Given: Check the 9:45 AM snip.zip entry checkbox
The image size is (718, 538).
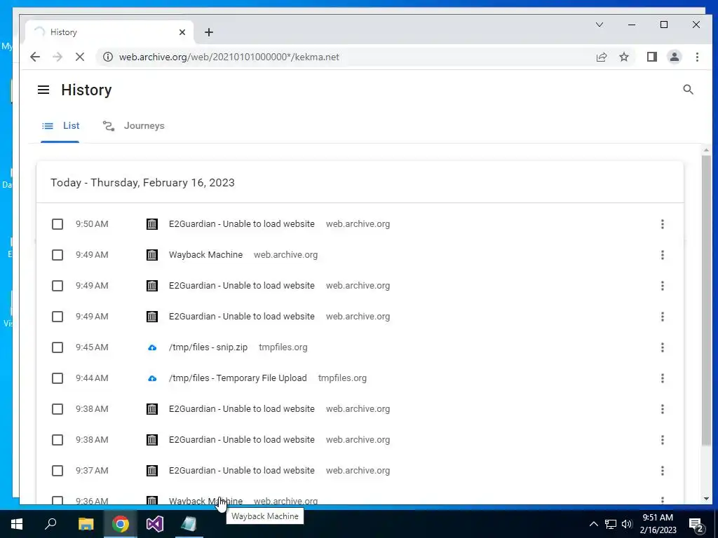Looking at the screenshot, I should tap(57, 347).
